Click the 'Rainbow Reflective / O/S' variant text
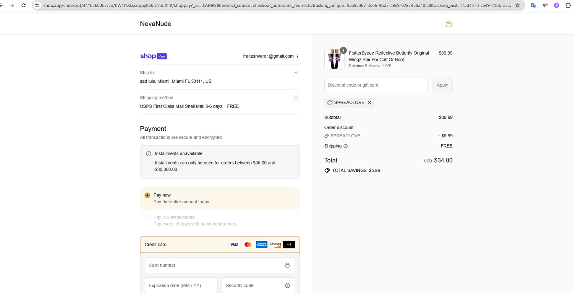Image resolution: width=573 pixels, height=293 pixels. tap(370, 66)
